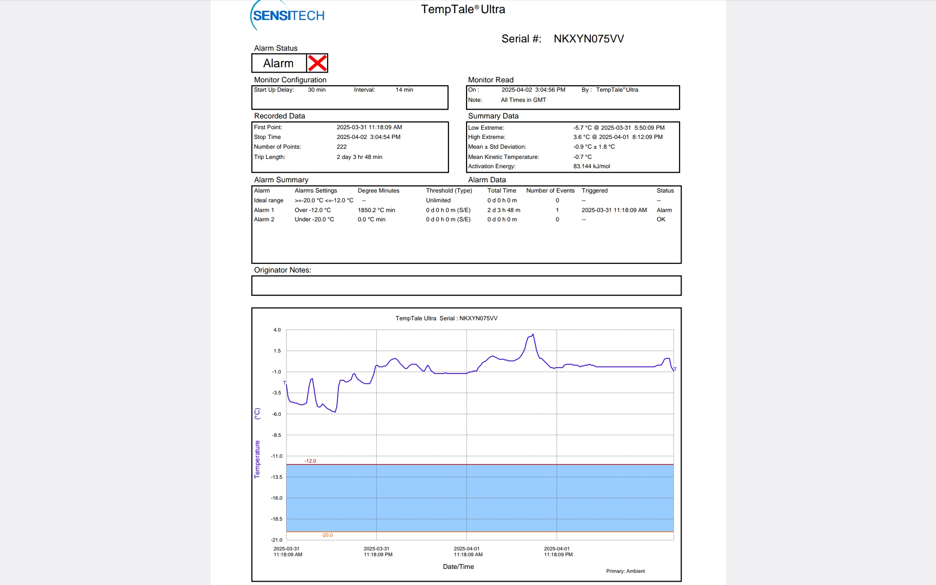This screenshot has width=936, height=585.
Task: Click Interval value 14 min
Action: point(404,90)
